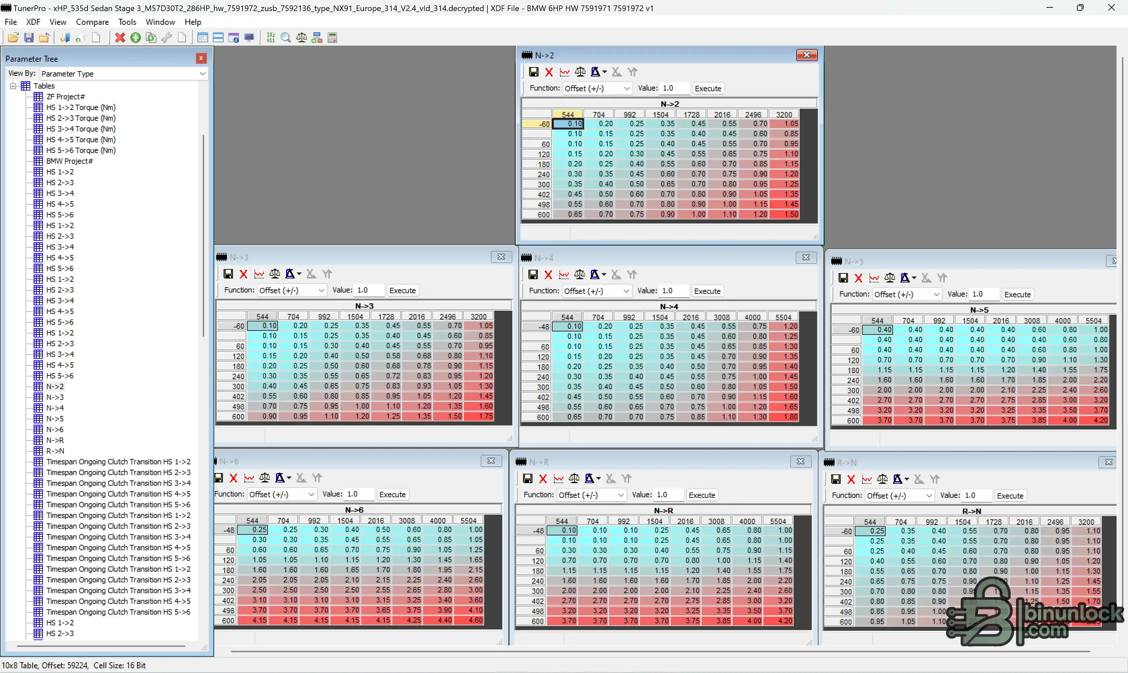
Task: Click the balance scales icon in main toolbar
Action: click(301, 38)
